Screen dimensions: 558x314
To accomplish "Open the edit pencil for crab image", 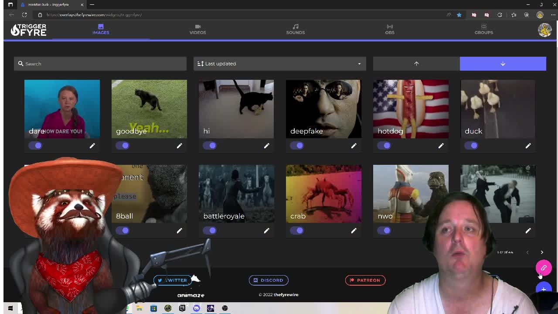I will [x=354, y=231].
